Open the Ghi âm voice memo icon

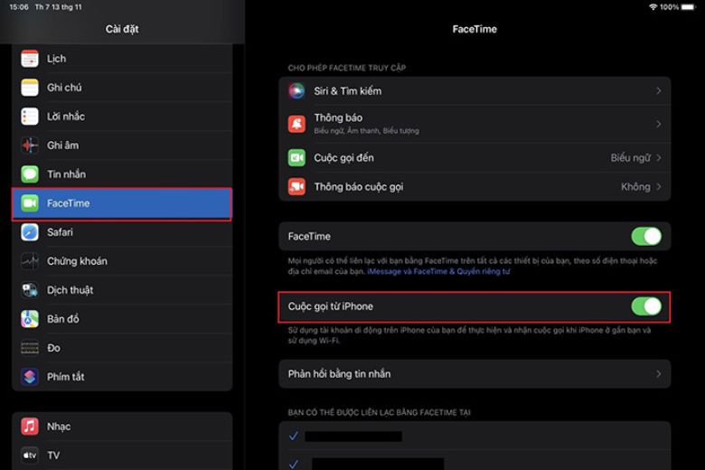30,146
